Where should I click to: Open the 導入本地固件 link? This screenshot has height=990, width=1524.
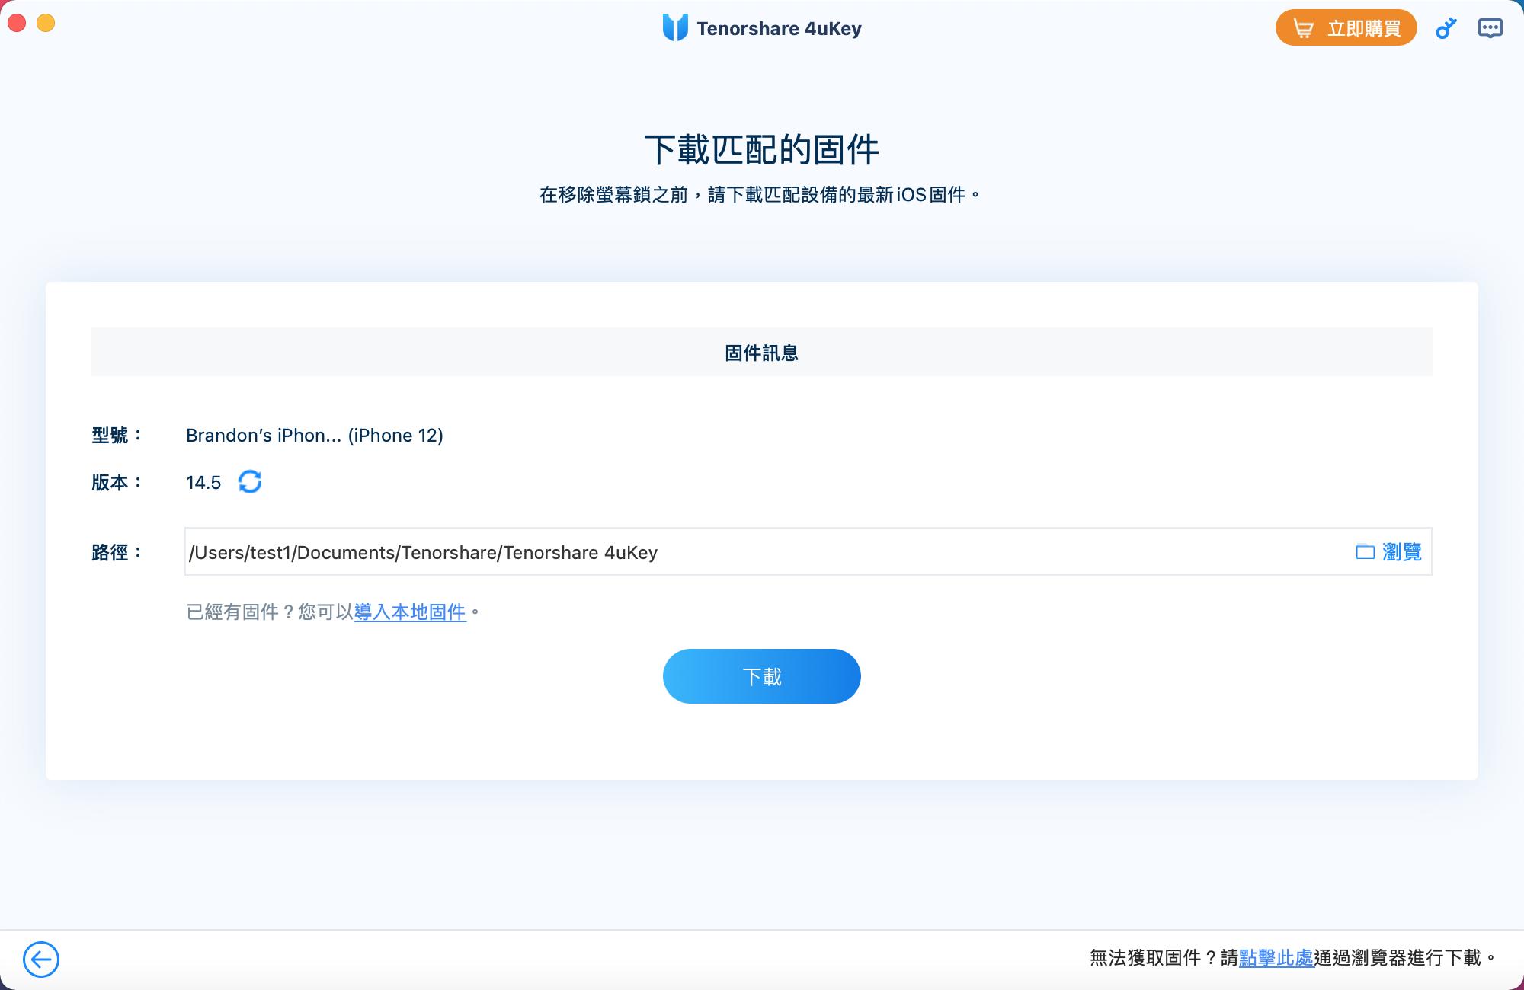[x=410, y=612]
